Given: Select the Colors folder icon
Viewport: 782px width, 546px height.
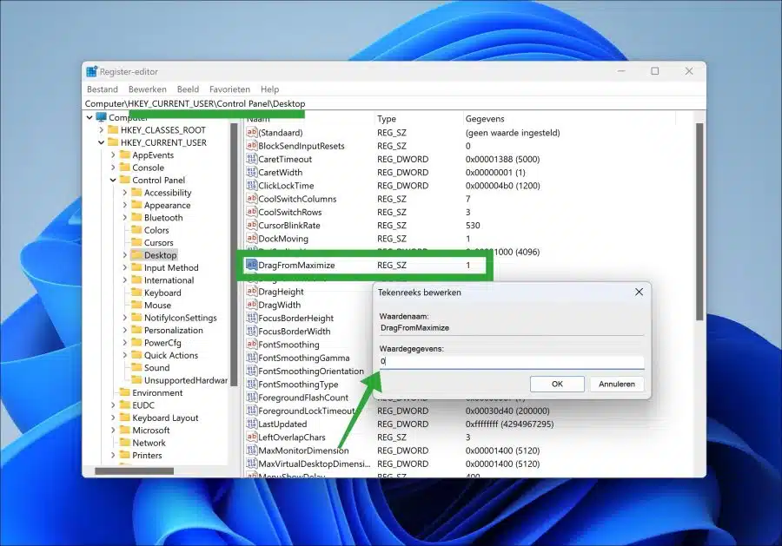Looking at the screenshot, I should [x=136, y=230].
